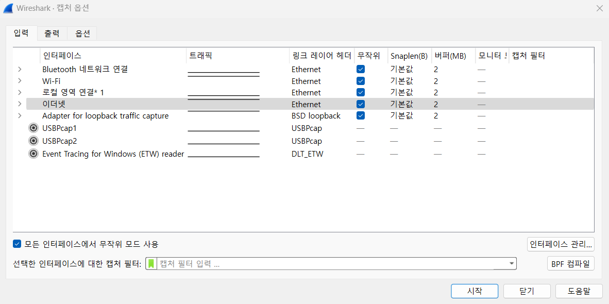Expand Adapter for loopback traffic capture row
Image resolution: width=609 pixels, height=304 pixels.
20,116
